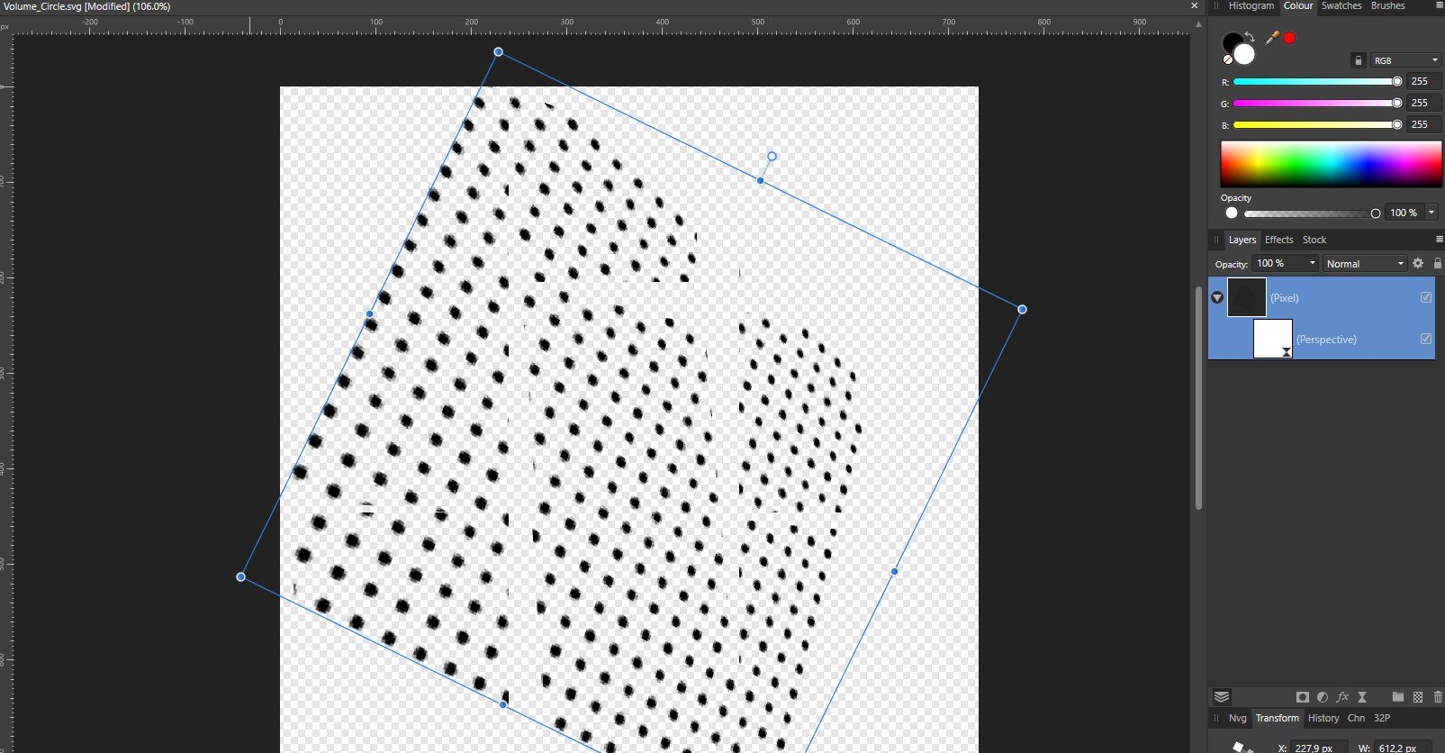Switch to the Nvg tab
Screen dimensions: 1445x753
click(x=1238, y=718)
